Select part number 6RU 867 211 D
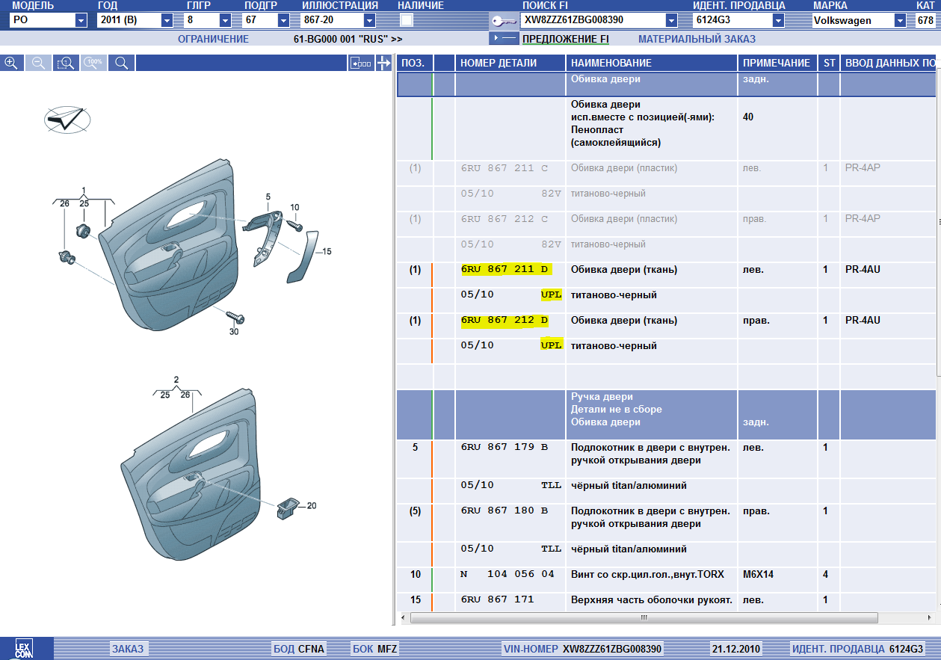This screenshot has height=660, width=941. (x=505, y=269)
